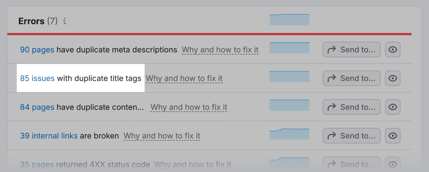Image resolution: width=429 pixels, height=172 pixels.
Task: Open the 90 pages link
Action: coord(37,50)
